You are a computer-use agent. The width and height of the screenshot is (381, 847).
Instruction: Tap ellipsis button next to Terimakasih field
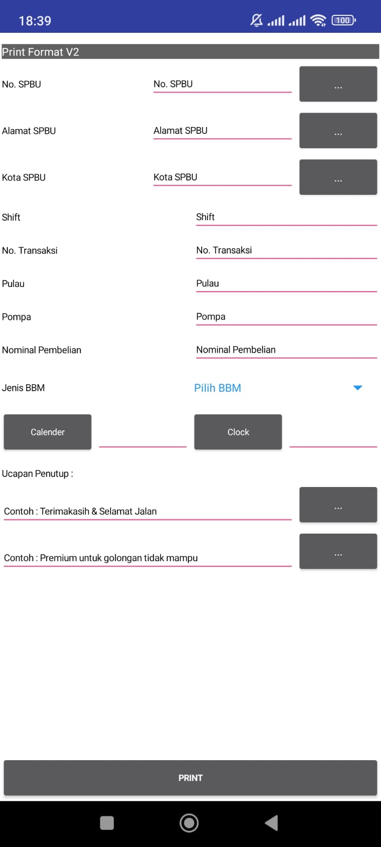338,505
